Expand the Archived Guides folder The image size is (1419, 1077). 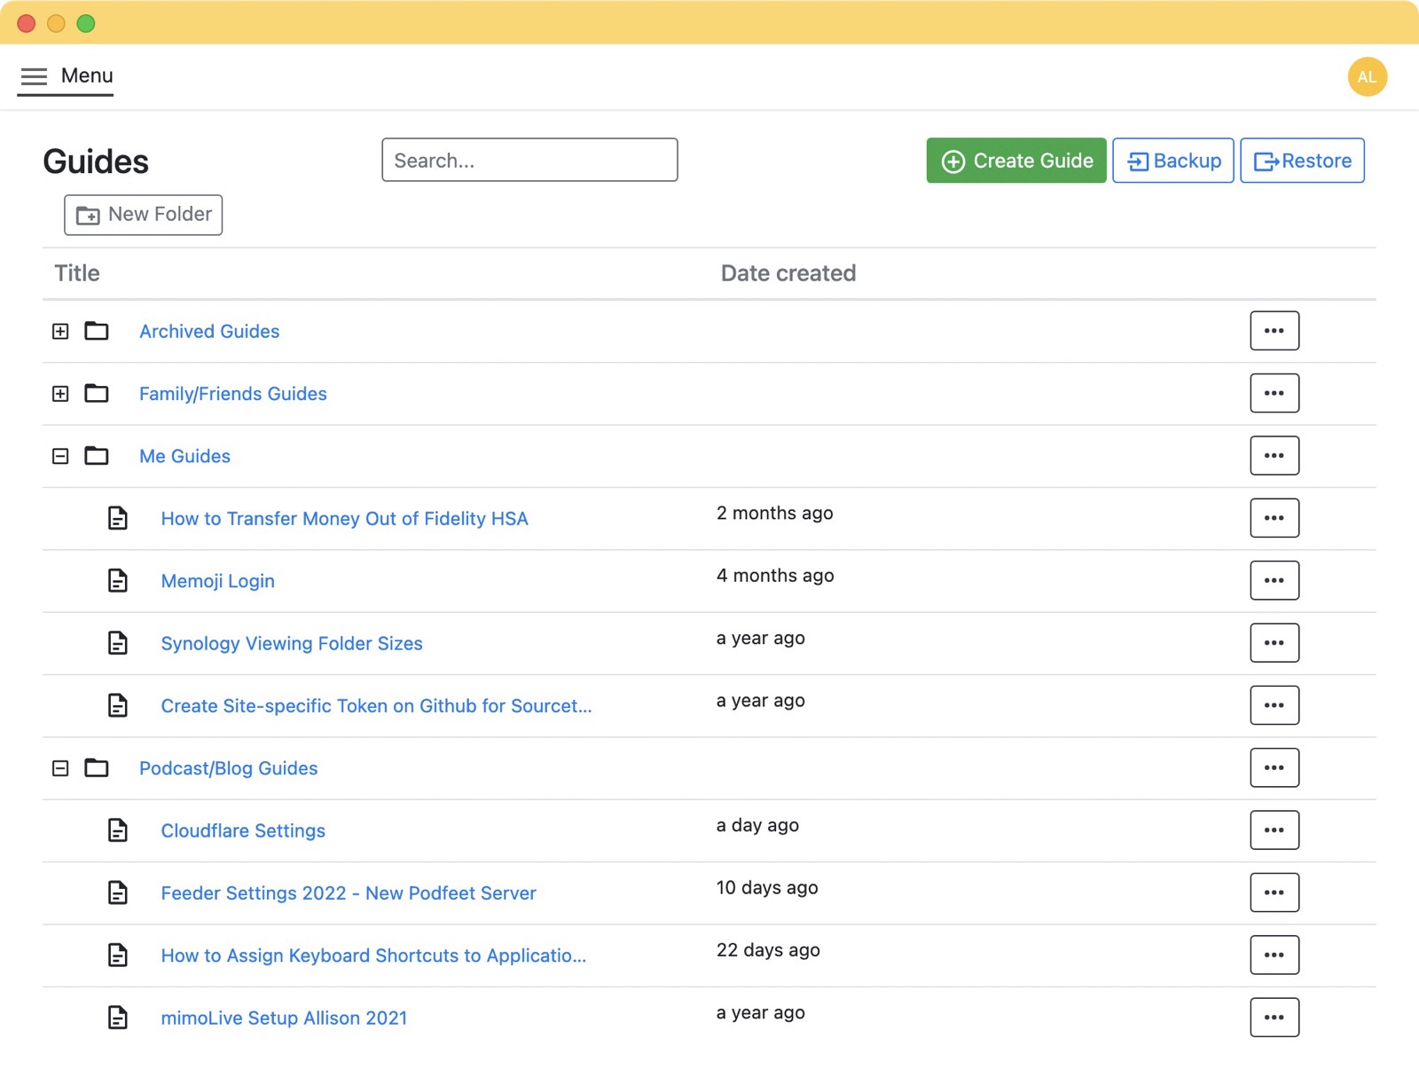click(x=60, y=331)
